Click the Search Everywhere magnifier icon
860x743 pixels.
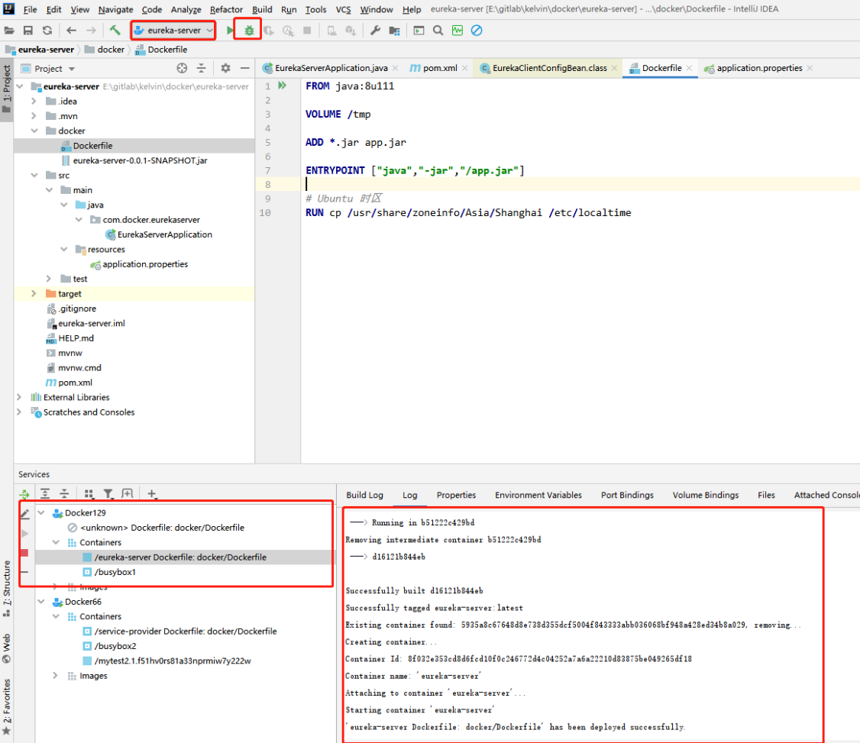pyautogui.click(x=438, y=30)
